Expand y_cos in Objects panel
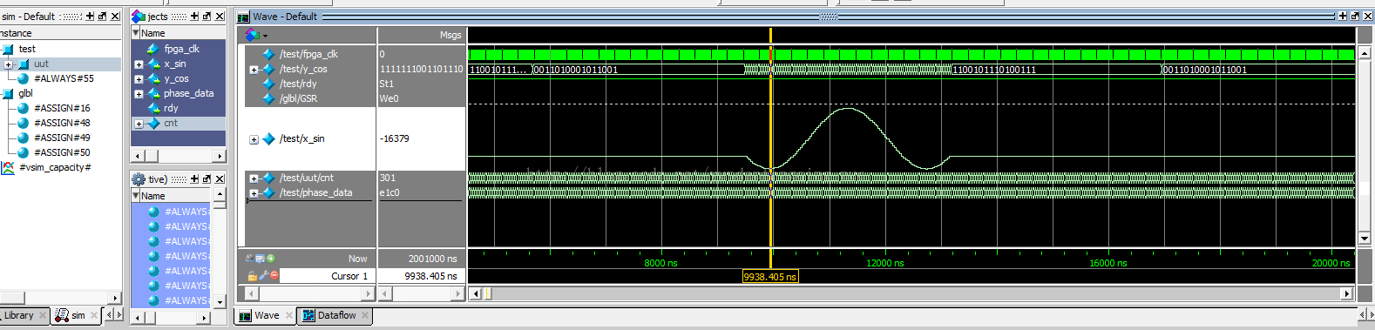Image resolution: width=1375 pixels, height=330 pixels. (139, 79)
